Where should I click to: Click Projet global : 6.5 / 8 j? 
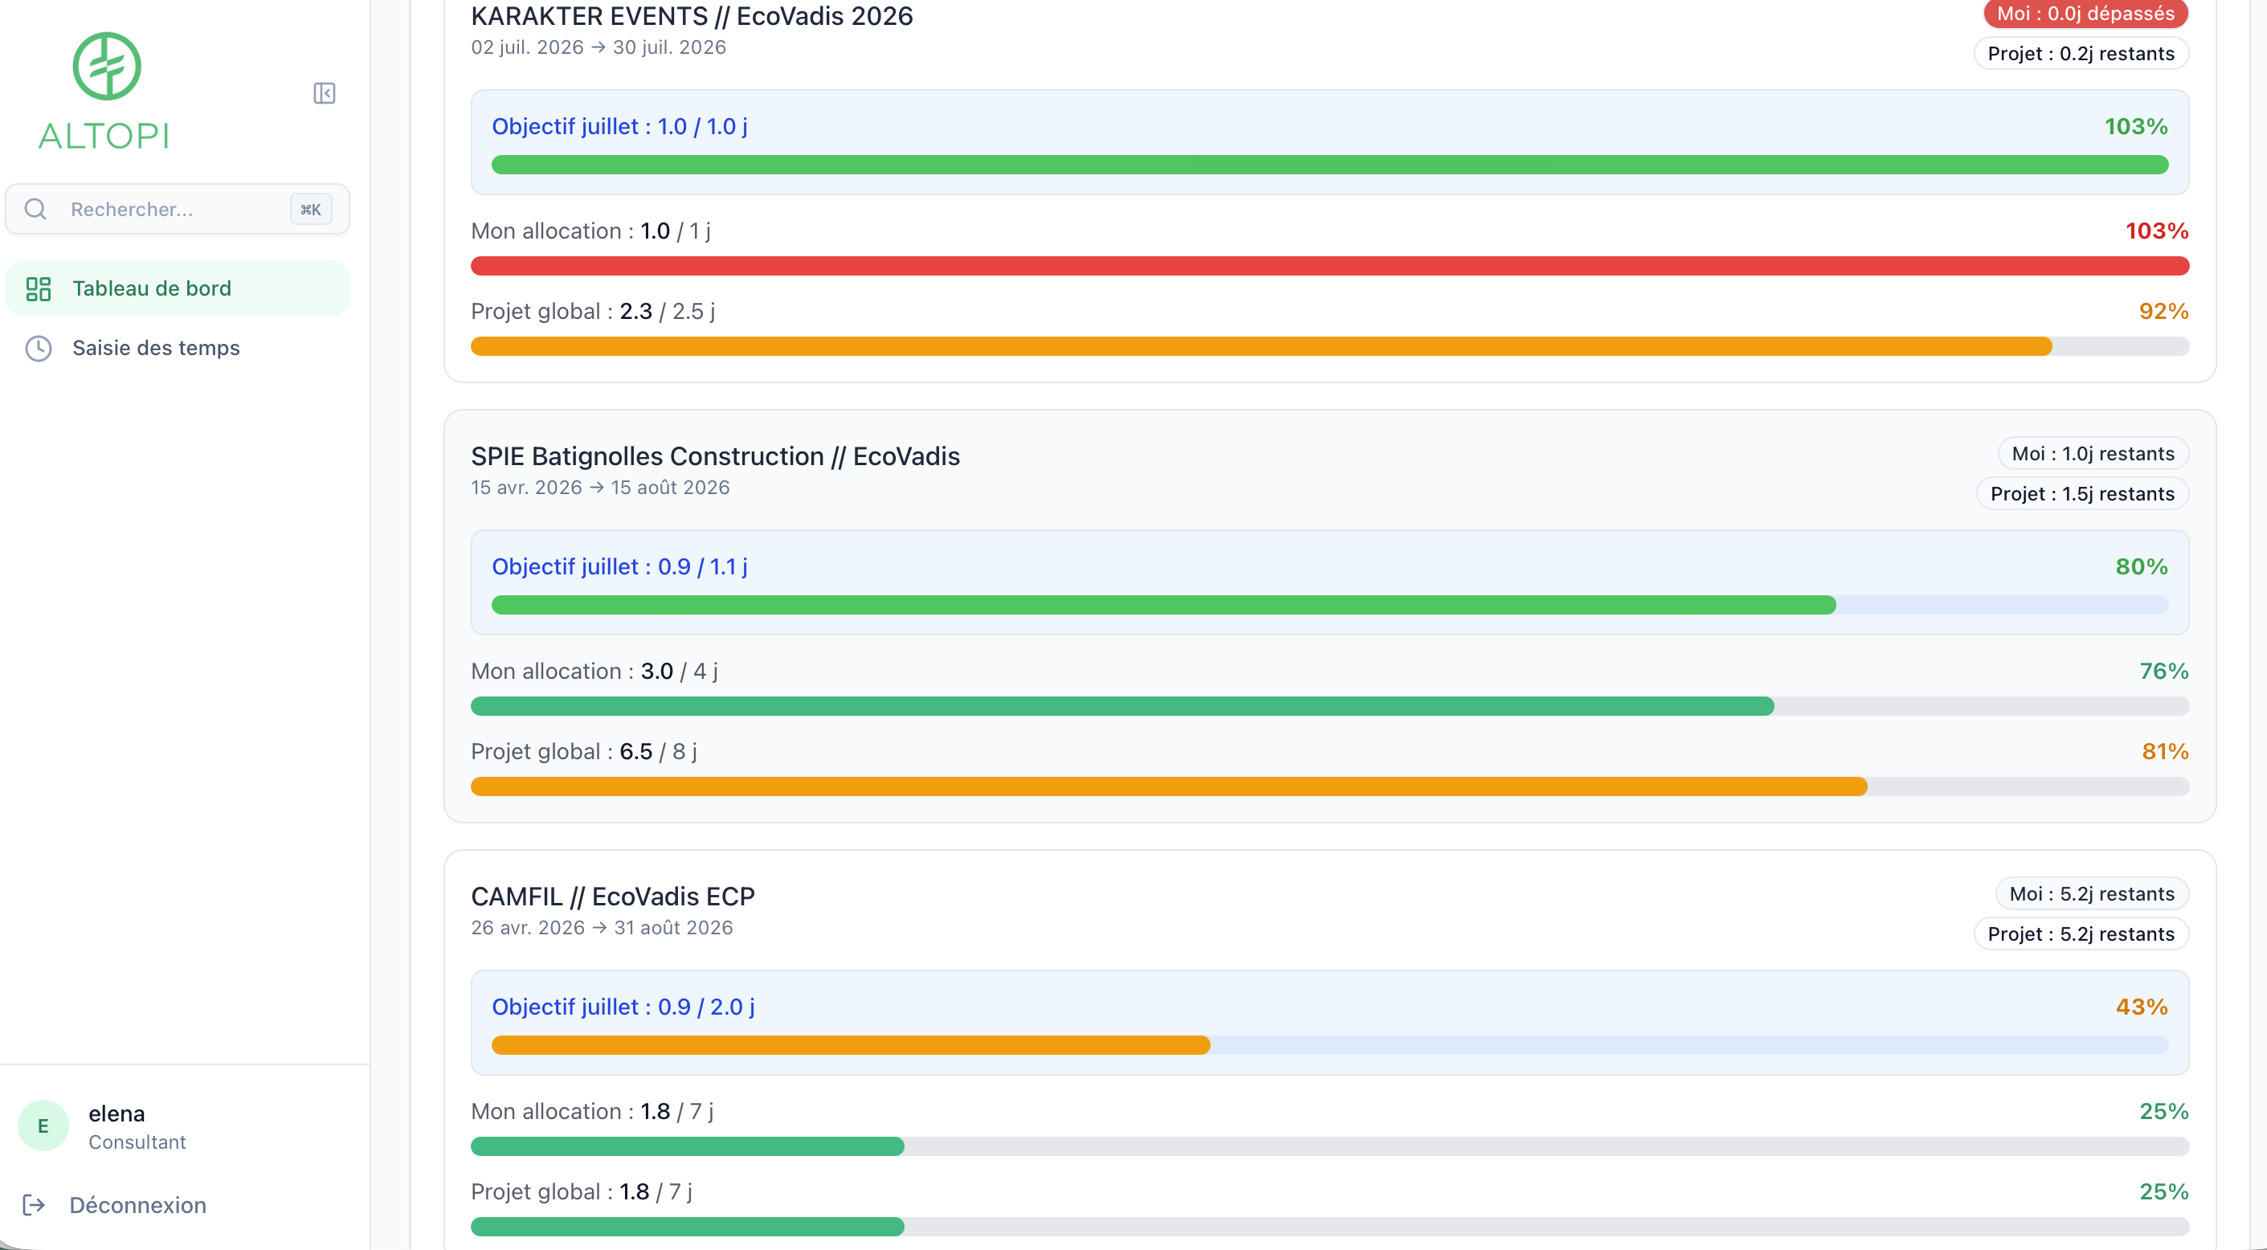click(584, 751)
